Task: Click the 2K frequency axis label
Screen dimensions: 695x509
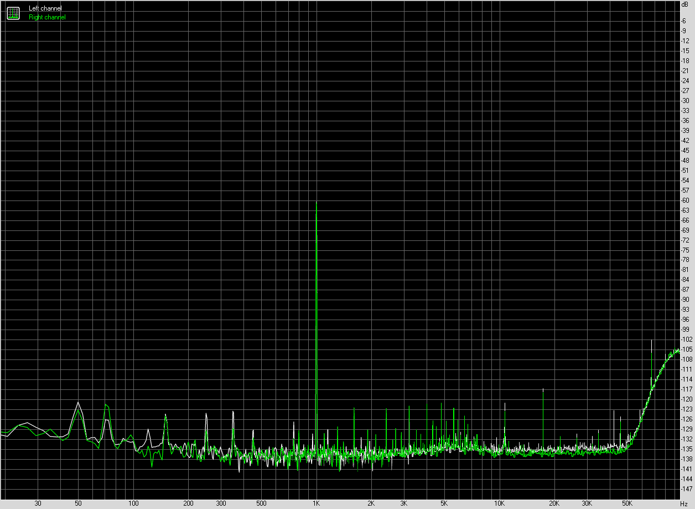Action: 371,503
